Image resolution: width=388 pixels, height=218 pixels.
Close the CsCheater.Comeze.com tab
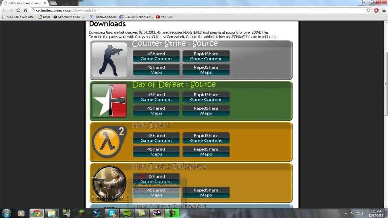(44, 3)
